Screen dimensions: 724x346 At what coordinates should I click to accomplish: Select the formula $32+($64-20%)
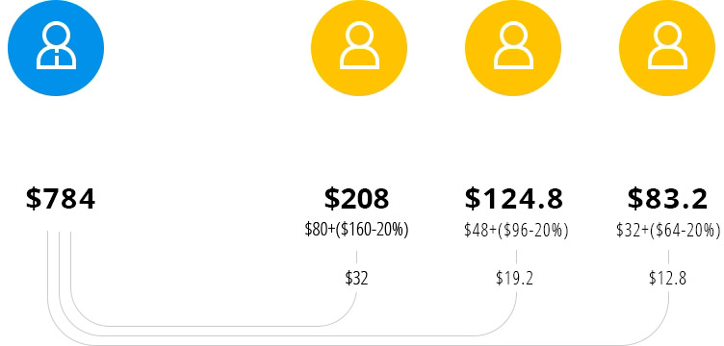[x=668, y=230]
